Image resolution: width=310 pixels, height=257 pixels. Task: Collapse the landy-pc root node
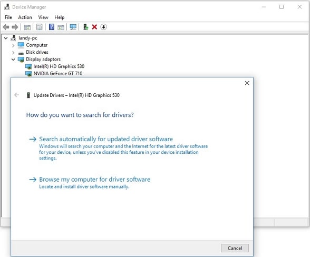(6, 38)
